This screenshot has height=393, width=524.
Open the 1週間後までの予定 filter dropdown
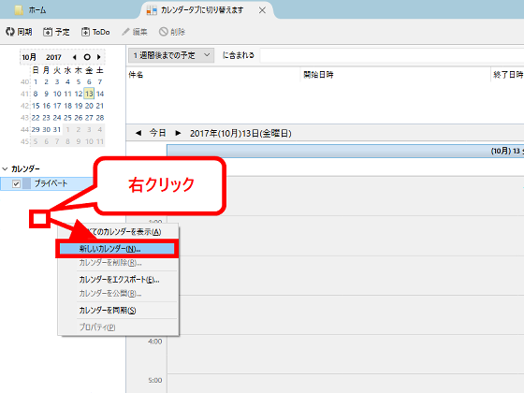click(x=171, y=55)
